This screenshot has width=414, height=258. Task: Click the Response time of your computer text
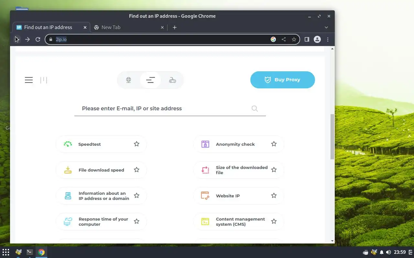[103, 222]
